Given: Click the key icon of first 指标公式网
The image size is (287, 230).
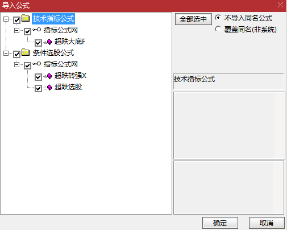Looking at the screenshot, I should click(x=36, y=30).
